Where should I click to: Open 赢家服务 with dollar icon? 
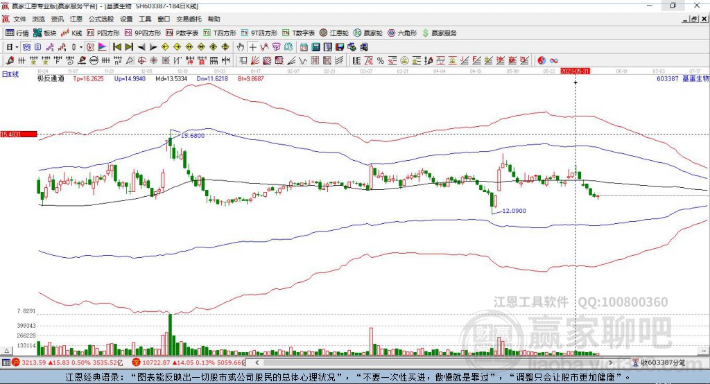(x=439, y=33)
